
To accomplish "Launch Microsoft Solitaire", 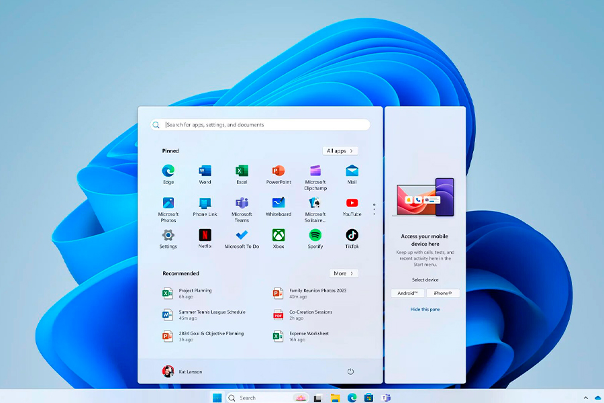I will pyautogui.click(x=315, y=210).
